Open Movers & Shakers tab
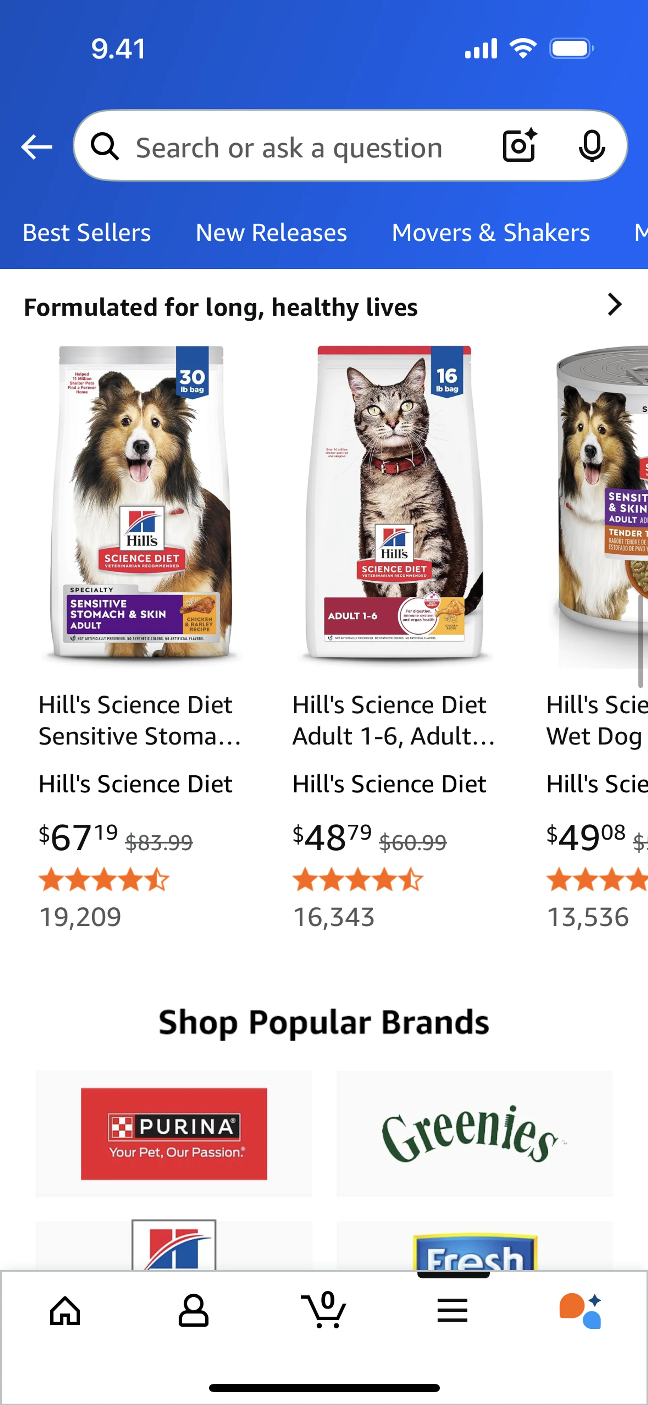Viewport: 648px width, 1405px height. [491, 233]
